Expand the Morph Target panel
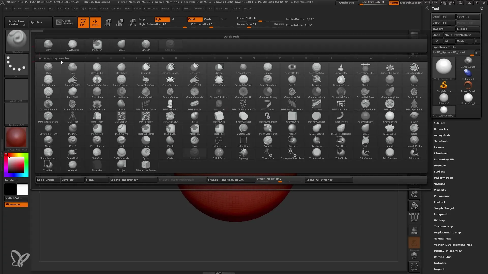Screen dimensions: 488x274 [x=445, y=208]
